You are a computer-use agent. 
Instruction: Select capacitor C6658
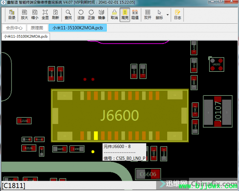(x=194, y=65)
